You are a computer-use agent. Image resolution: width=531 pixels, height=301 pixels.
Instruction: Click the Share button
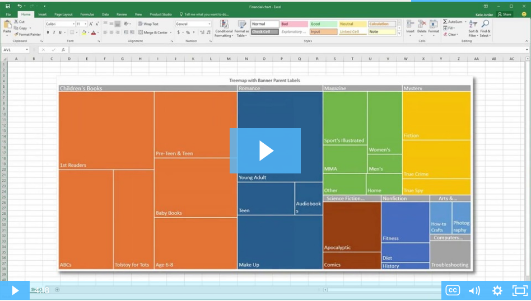pos(505,14)
